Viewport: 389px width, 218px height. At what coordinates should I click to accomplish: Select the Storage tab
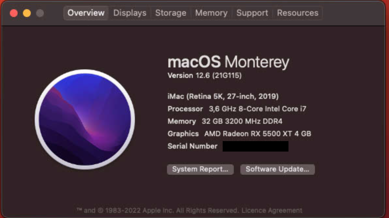(x=171, y=13)
